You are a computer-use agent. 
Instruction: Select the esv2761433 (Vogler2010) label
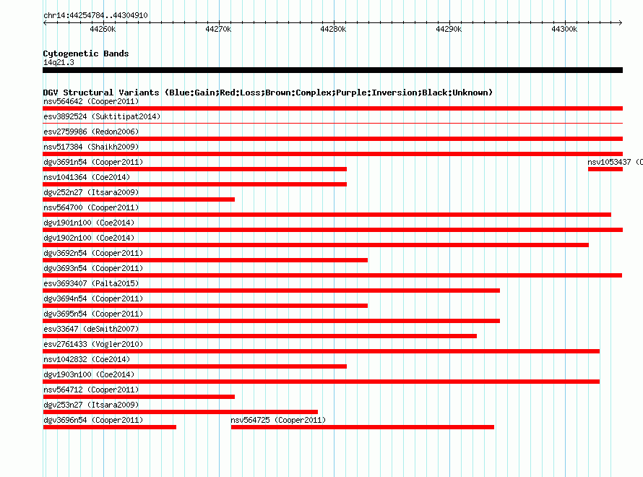93,344
